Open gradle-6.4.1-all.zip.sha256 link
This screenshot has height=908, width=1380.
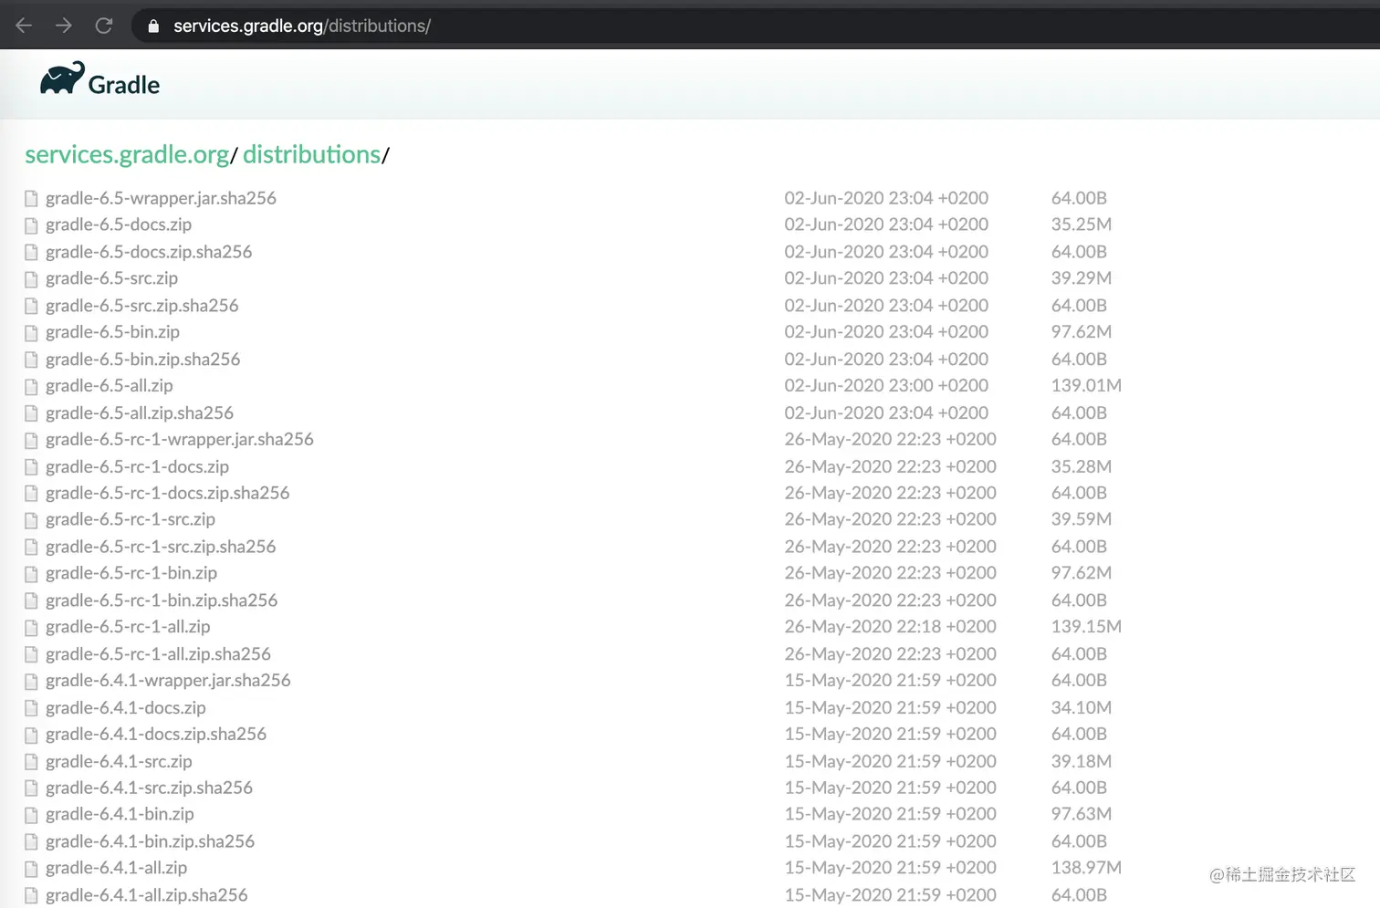coord(147,895)
